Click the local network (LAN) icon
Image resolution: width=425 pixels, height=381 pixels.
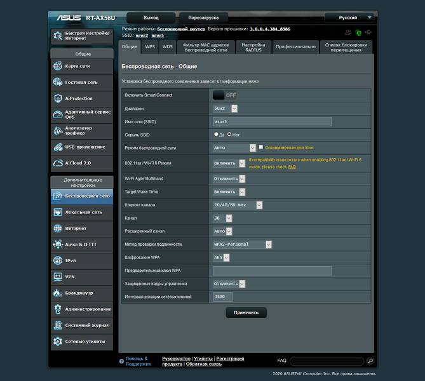coord(58,212)
